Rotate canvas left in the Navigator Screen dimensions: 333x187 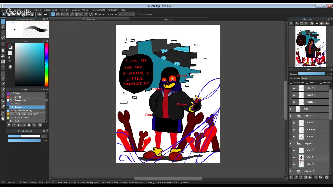[x=312, y=23]
